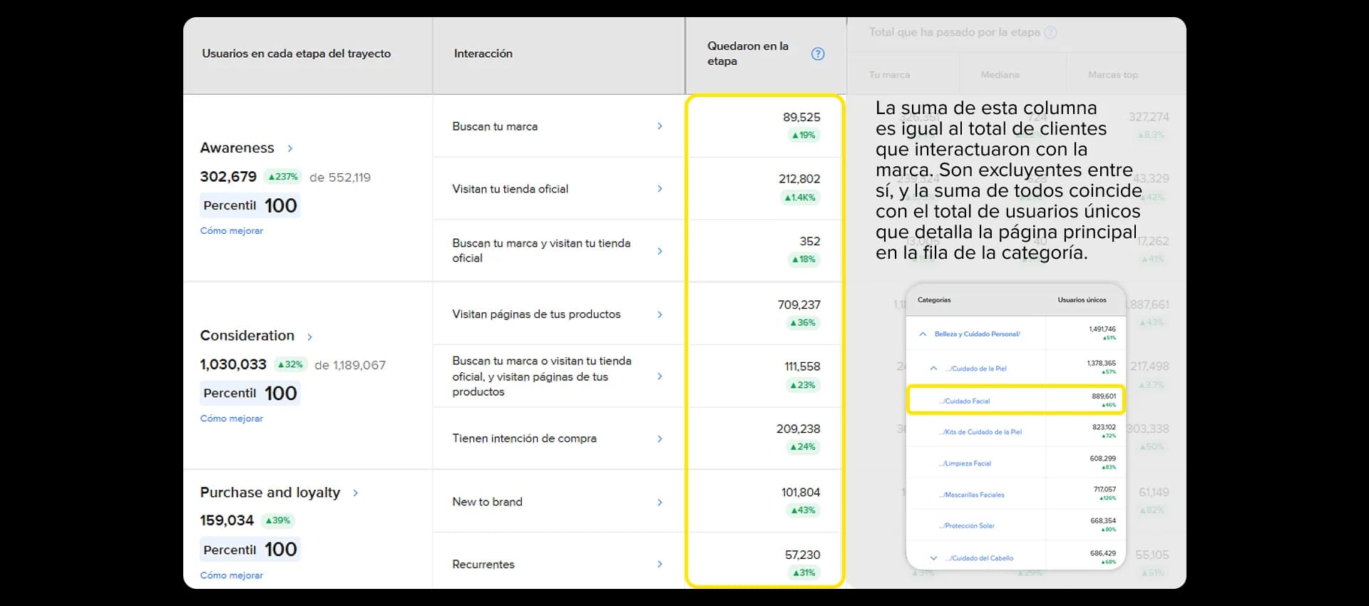Open Tienen intención de compra arrow
Screen dimensions: 1369x606
tap(660, 438)
